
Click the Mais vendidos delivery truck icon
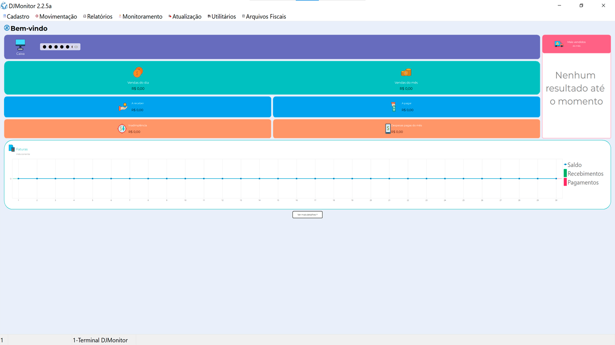tap(559, 44)
